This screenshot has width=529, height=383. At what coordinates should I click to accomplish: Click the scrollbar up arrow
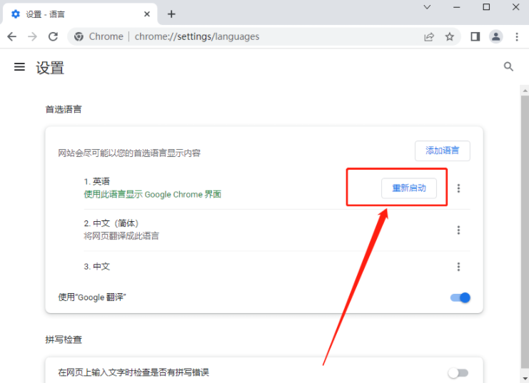pyautogui.click(x=525, y=91)
